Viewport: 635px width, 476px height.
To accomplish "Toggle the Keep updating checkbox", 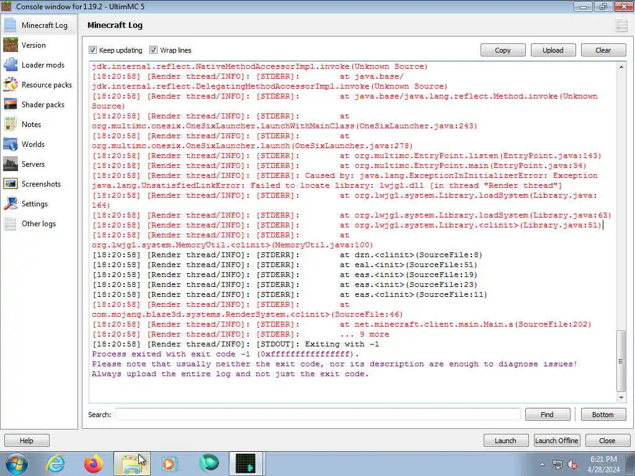I will click(93, 50).
